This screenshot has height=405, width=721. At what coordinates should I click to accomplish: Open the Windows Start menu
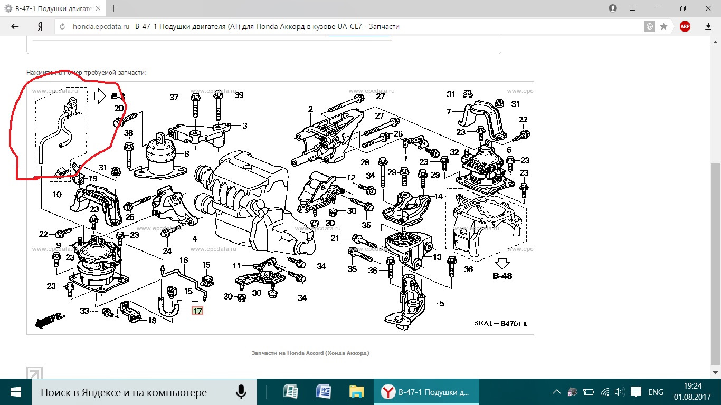[x=15, y=392]
